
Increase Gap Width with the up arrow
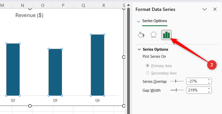point(209,89)
